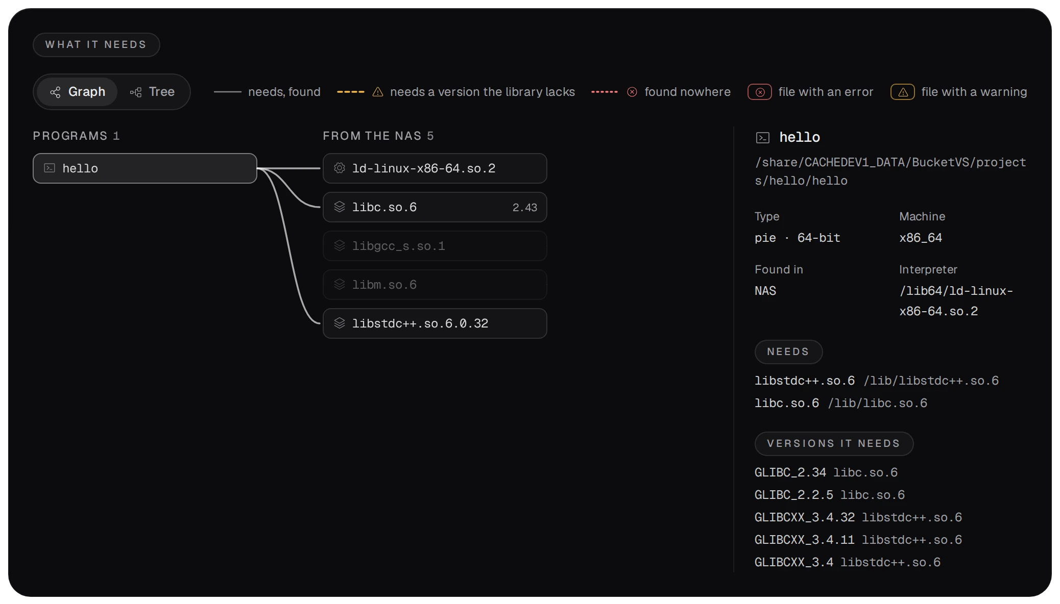Click the hello file path in details panel
1060x604 pixels.
pyautogui.click(x=890, y=171)
